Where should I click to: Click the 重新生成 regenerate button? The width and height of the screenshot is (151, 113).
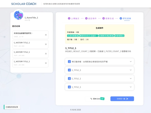click(97, 99)
